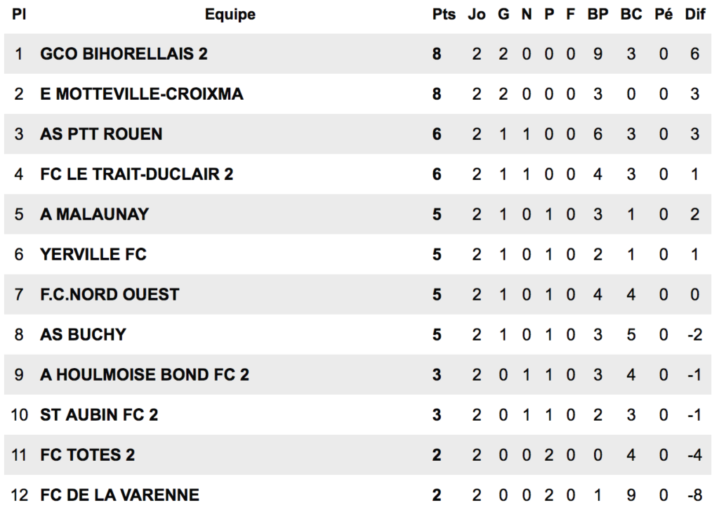
Task: Click ST AUBIN FC 2 team
Action: (99, 415)
